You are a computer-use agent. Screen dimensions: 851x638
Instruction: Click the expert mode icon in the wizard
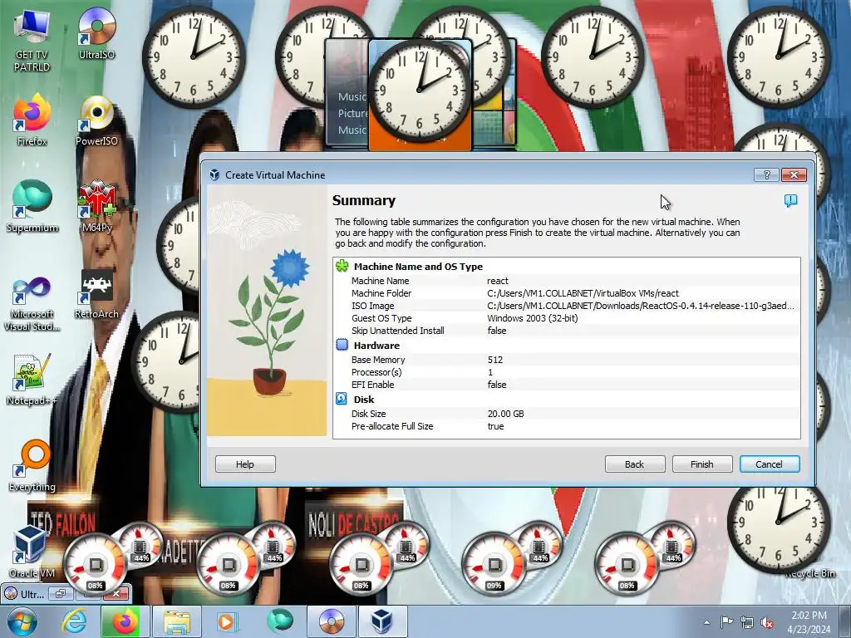click(x=790, y=201)
